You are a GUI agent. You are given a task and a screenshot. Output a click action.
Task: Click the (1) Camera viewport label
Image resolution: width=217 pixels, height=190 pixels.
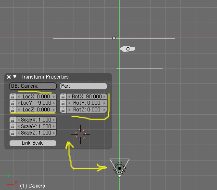[x=33, y=186]
